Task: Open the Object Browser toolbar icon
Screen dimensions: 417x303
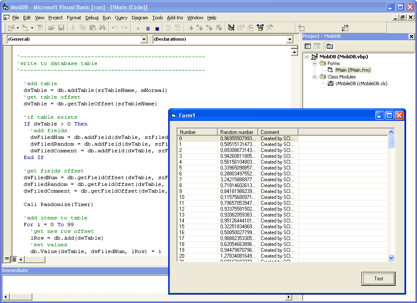Action: pyautogui.click(x=260, y=28)
